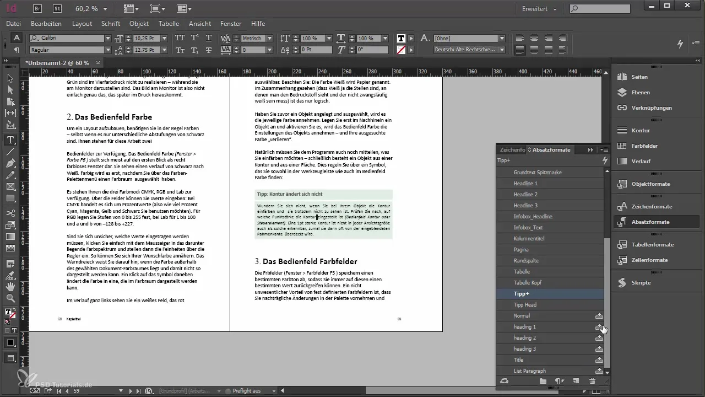Image resolution: width=705 pixels, height=397 pixels.
Task: Select the Pencil tool
Action: tap(10, 176)
